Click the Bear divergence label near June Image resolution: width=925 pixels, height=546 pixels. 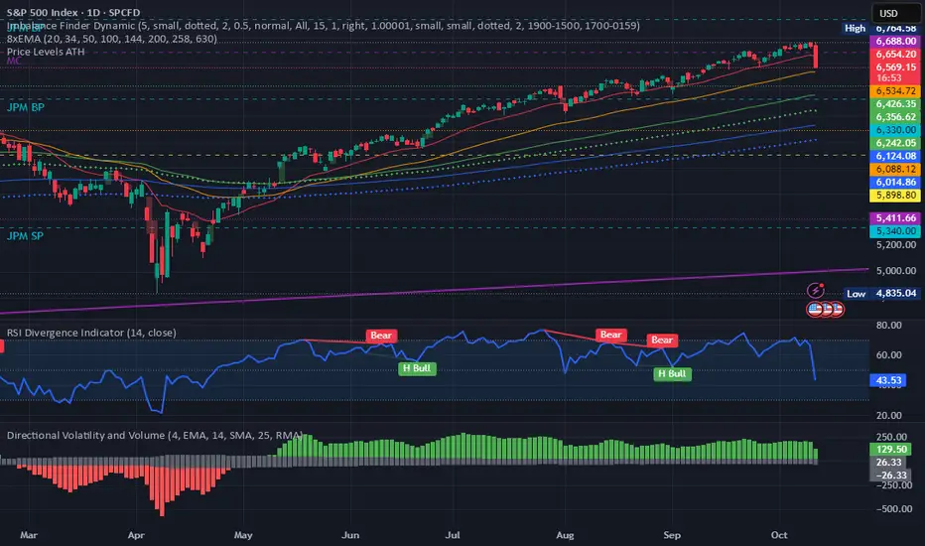click(381, 336)
